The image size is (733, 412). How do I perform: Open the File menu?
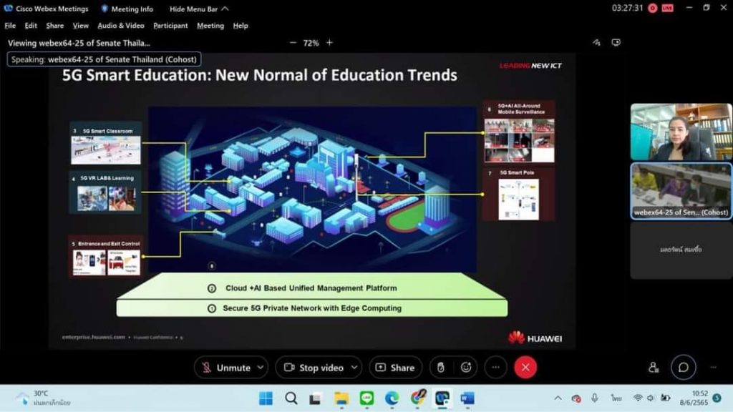pyautogui.click(x=10, y=26)
